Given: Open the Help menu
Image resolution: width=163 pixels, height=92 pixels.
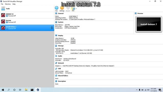Looking at the screenshot, I should [14, 4].
